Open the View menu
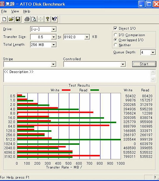The height and width of the screenshot is (181, 159). pyautogui.click(x=15, y=11)
